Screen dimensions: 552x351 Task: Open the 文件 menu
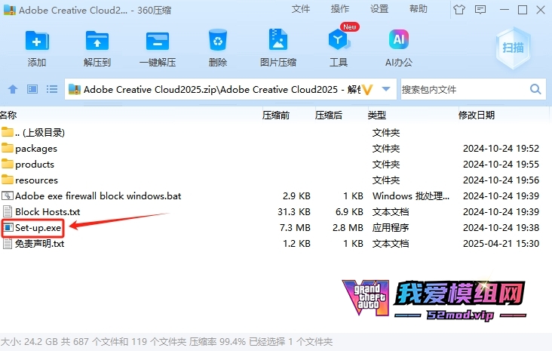[x=301, y=9]
